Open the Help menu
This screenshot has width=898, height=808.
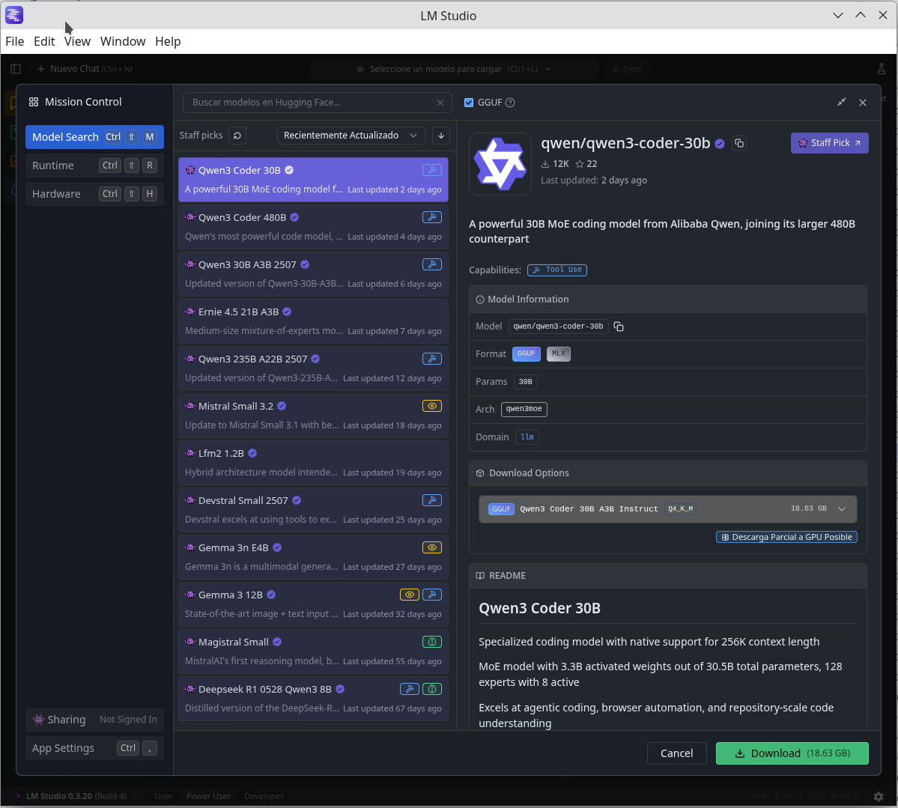(168, 41)
